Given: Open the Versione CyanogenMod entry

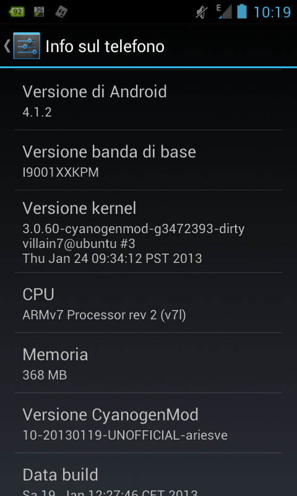Looking at the screenshot, I should pyautogui.click(x=148, y=423).
